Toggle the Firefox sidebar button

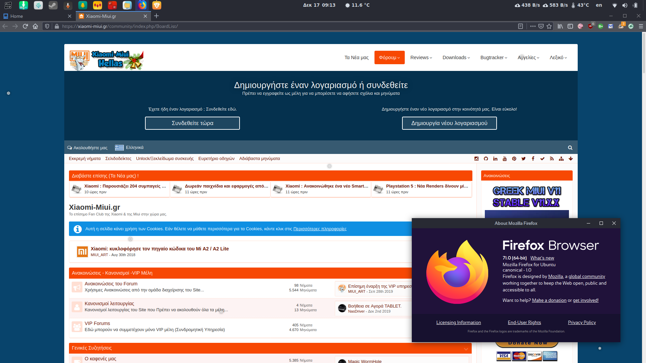pos(570,26)
